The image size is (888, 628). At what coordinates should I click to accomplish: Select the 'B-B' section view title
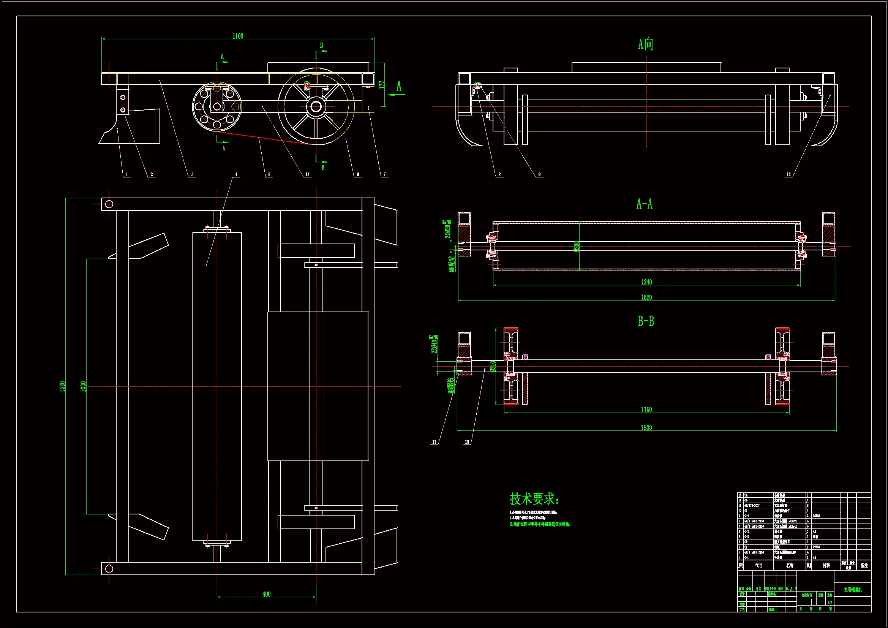click(x=646, y=321)
